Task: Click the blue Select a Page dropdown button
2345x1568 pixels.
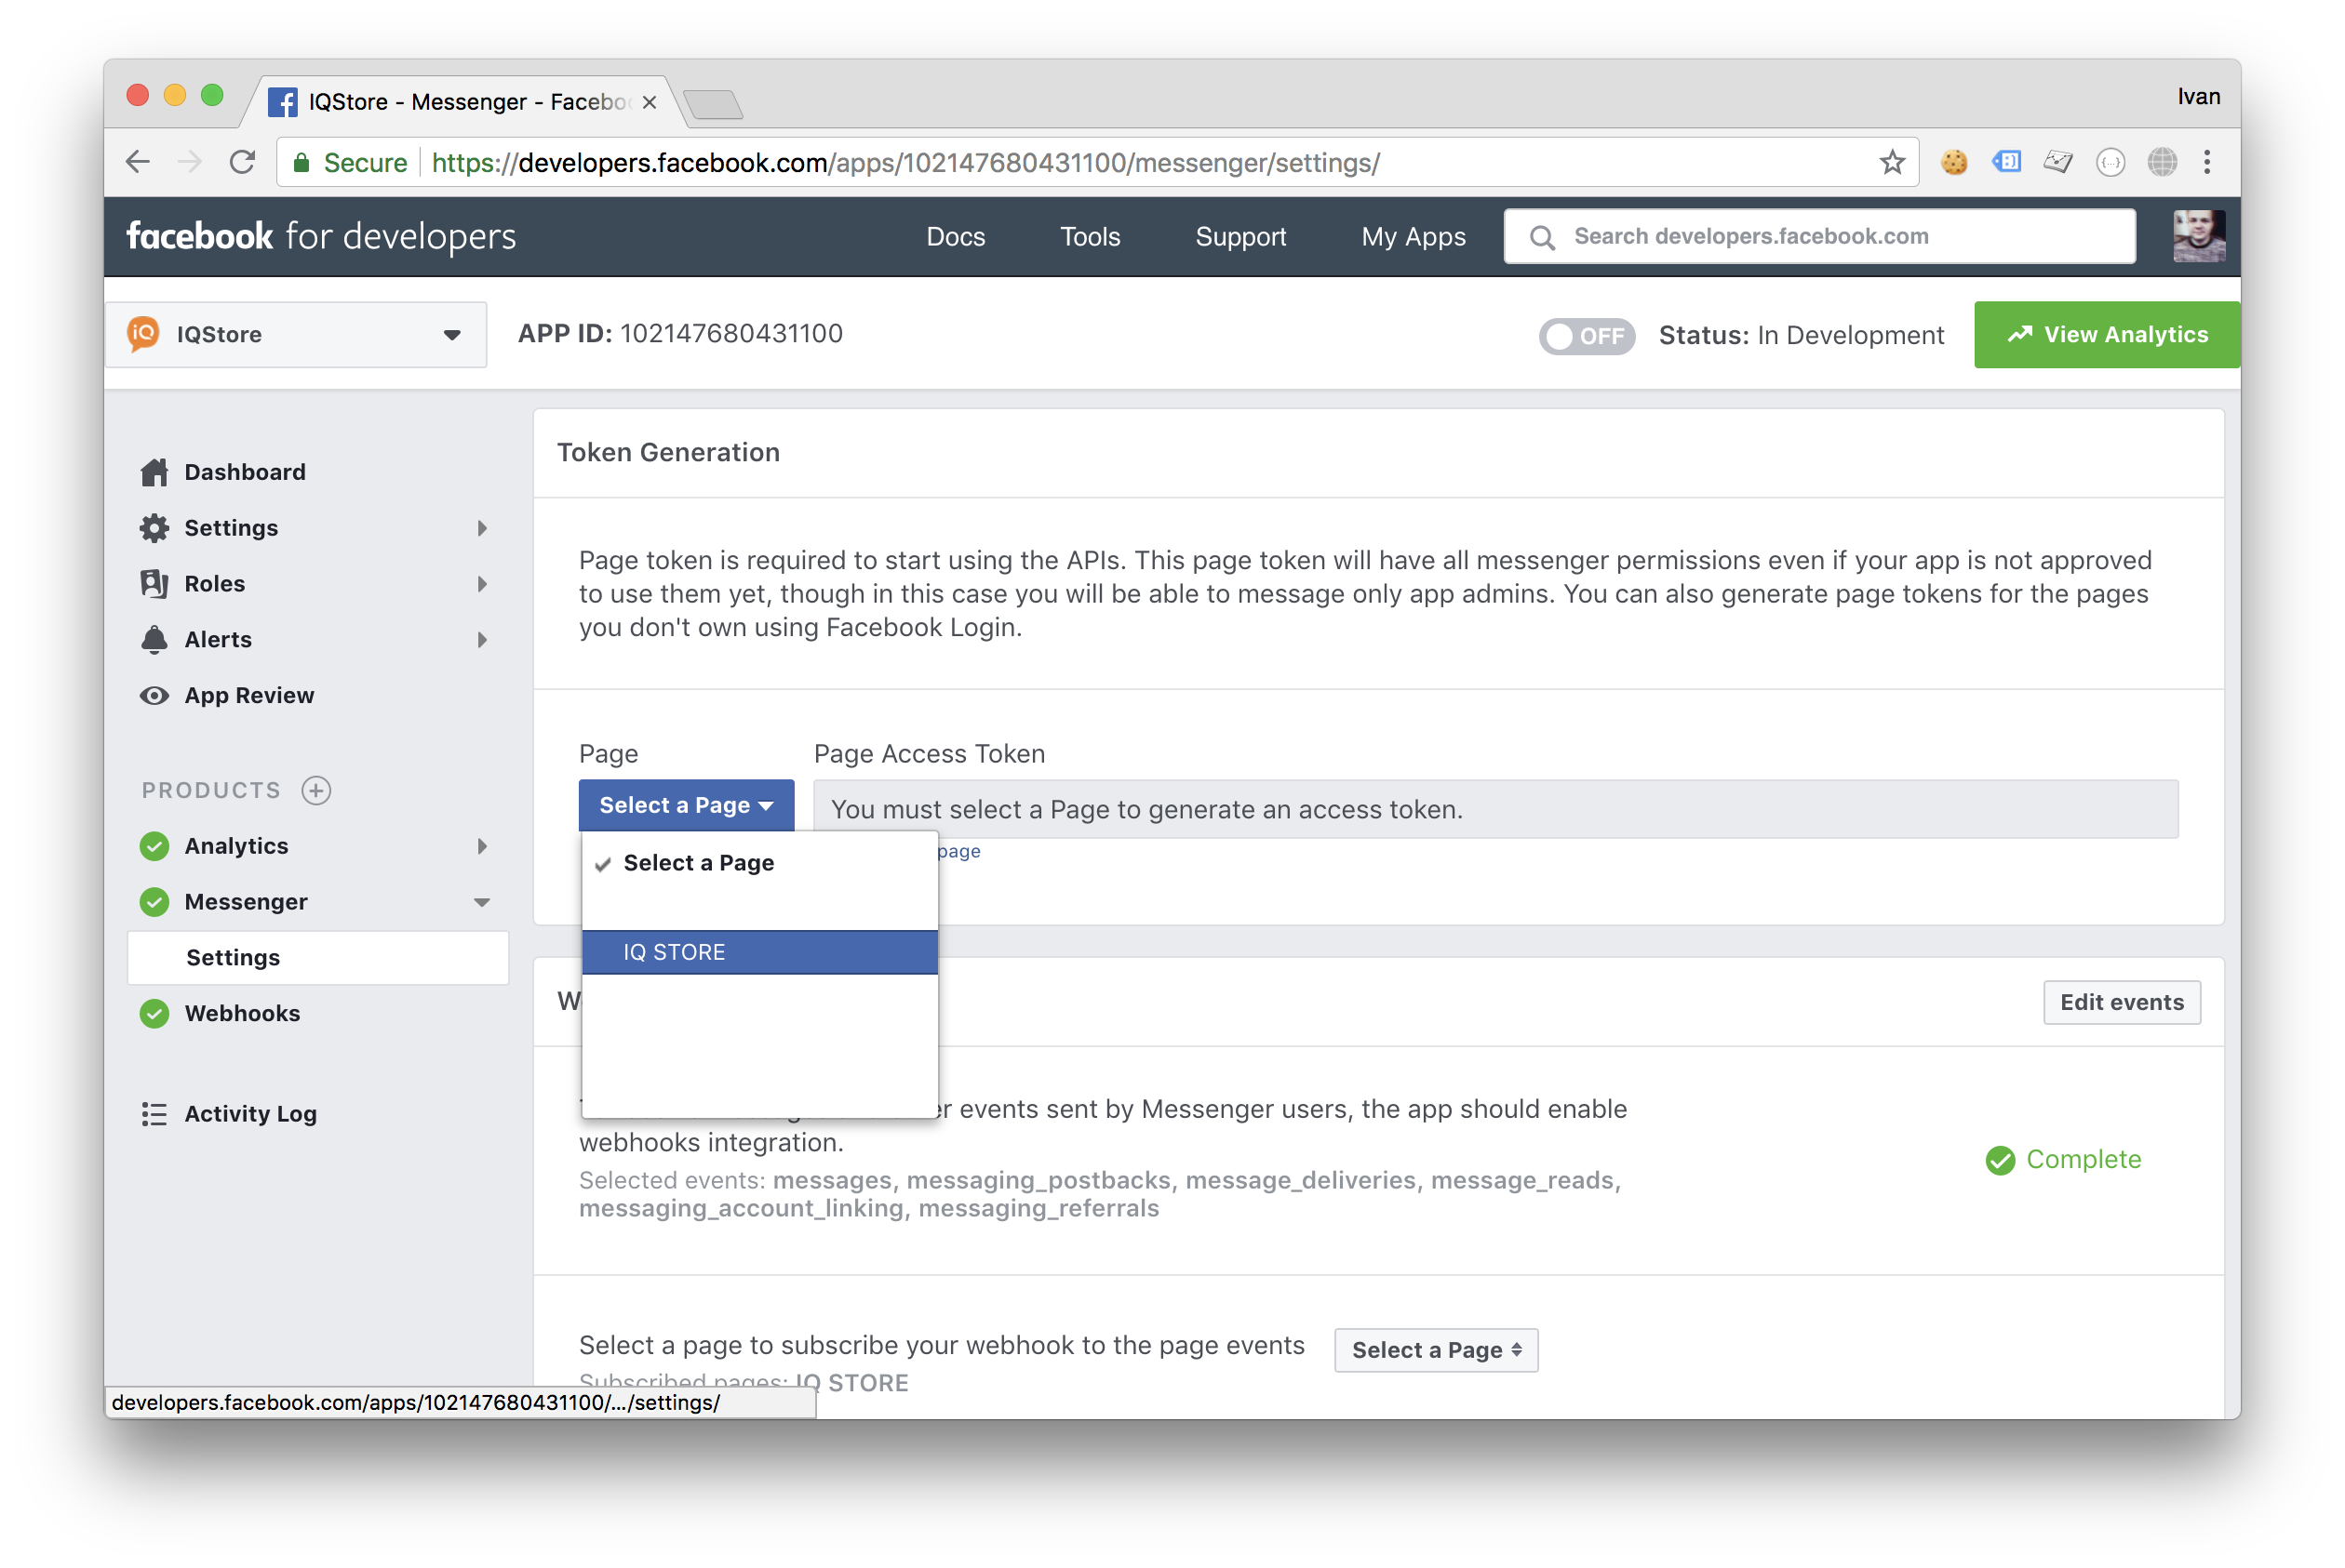Action: (687, 806)
